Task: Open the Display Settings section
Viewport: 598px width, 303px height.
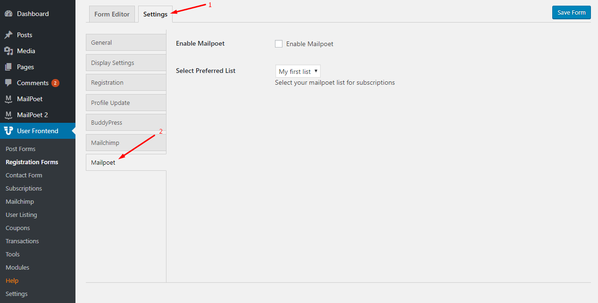Action: [x=126, y=63]
